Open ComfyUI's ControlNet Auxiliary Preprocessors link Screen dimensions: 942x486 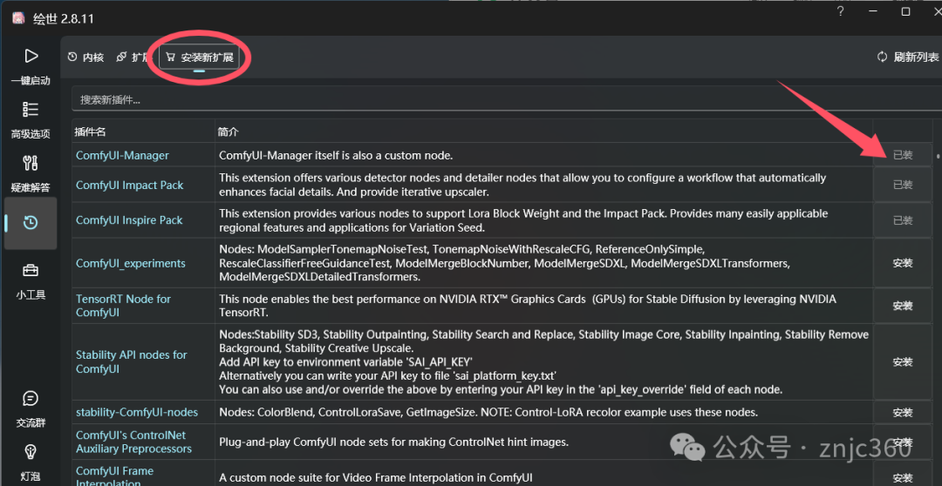(x=134, y=442)
